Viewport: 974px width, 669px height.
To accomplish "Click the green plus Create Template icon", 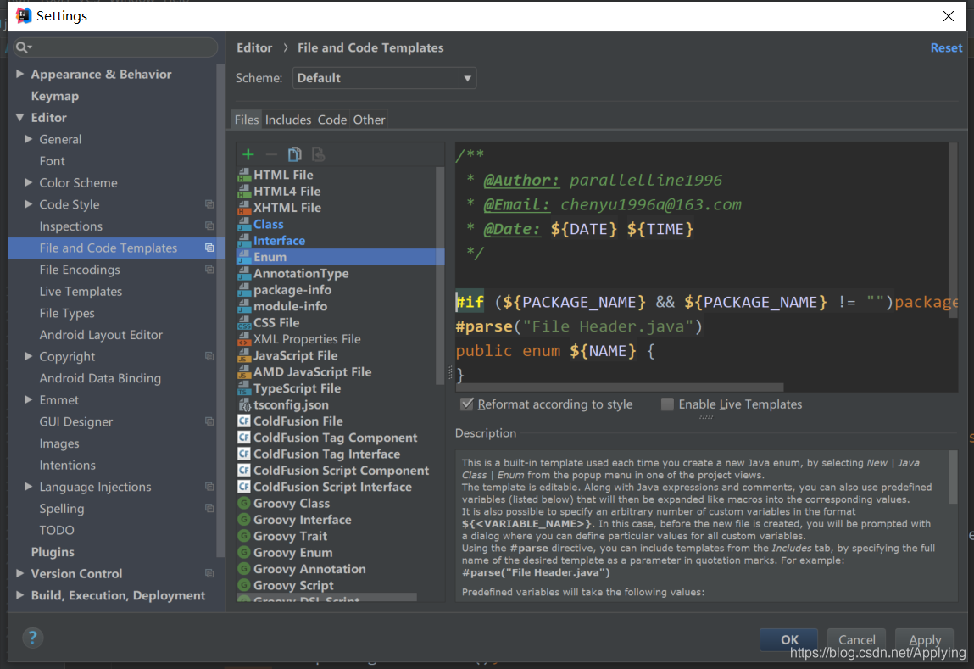I will click(x=248, y=154).
